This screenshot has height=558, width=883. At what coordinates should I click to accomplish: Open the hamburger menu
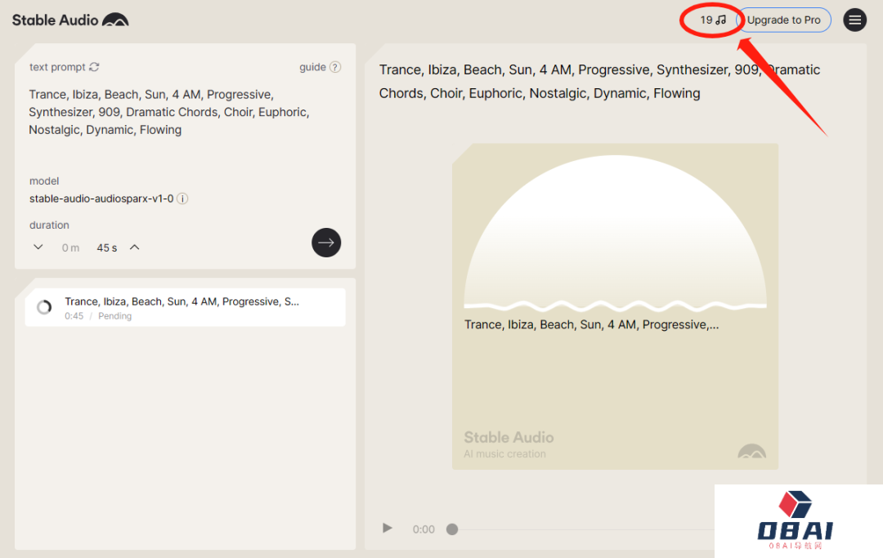(855, 20)
